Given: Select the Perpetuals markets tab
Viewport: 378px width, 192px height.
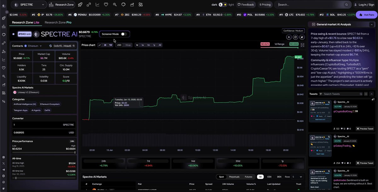Looking at the screenshot, I should tap(234, 177).
